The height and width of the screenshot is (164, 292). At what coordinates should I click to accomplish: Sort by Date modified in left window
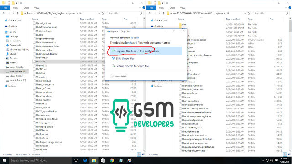87,19
